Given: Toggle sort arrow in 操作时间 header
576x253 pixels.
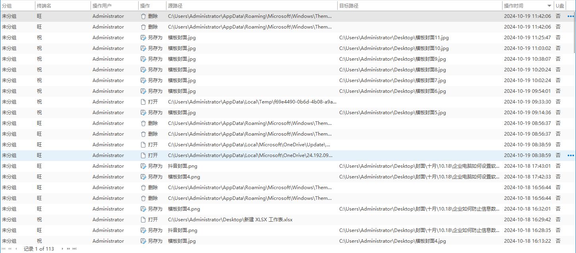Looking at the screenshot, I should click(x=549, y=6).
